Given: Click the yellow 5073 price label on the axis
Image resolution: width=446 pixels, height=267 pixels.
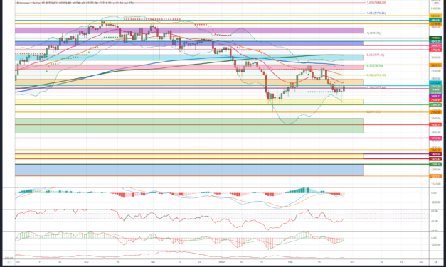Looking at the screenshot, I should (435, 16).
